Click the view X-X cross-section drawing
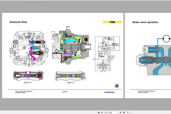 tap(28, 75)
